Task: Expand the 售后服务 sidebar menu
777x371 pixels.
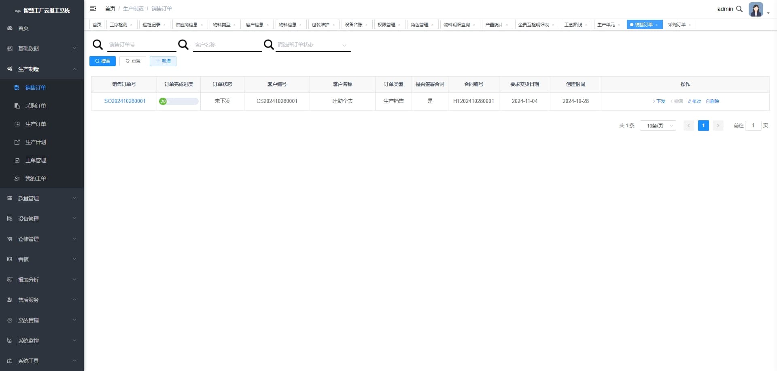Action: coord(42,300)
